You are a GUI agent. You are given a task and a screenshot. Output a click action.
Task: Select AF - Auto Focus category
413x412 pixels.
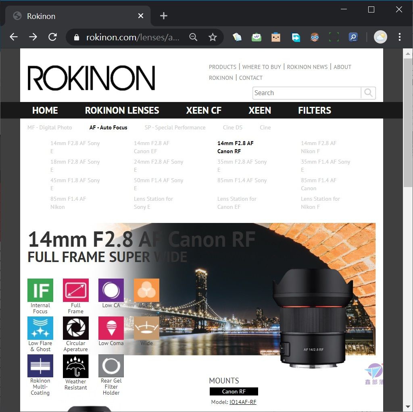pos(108,127)
